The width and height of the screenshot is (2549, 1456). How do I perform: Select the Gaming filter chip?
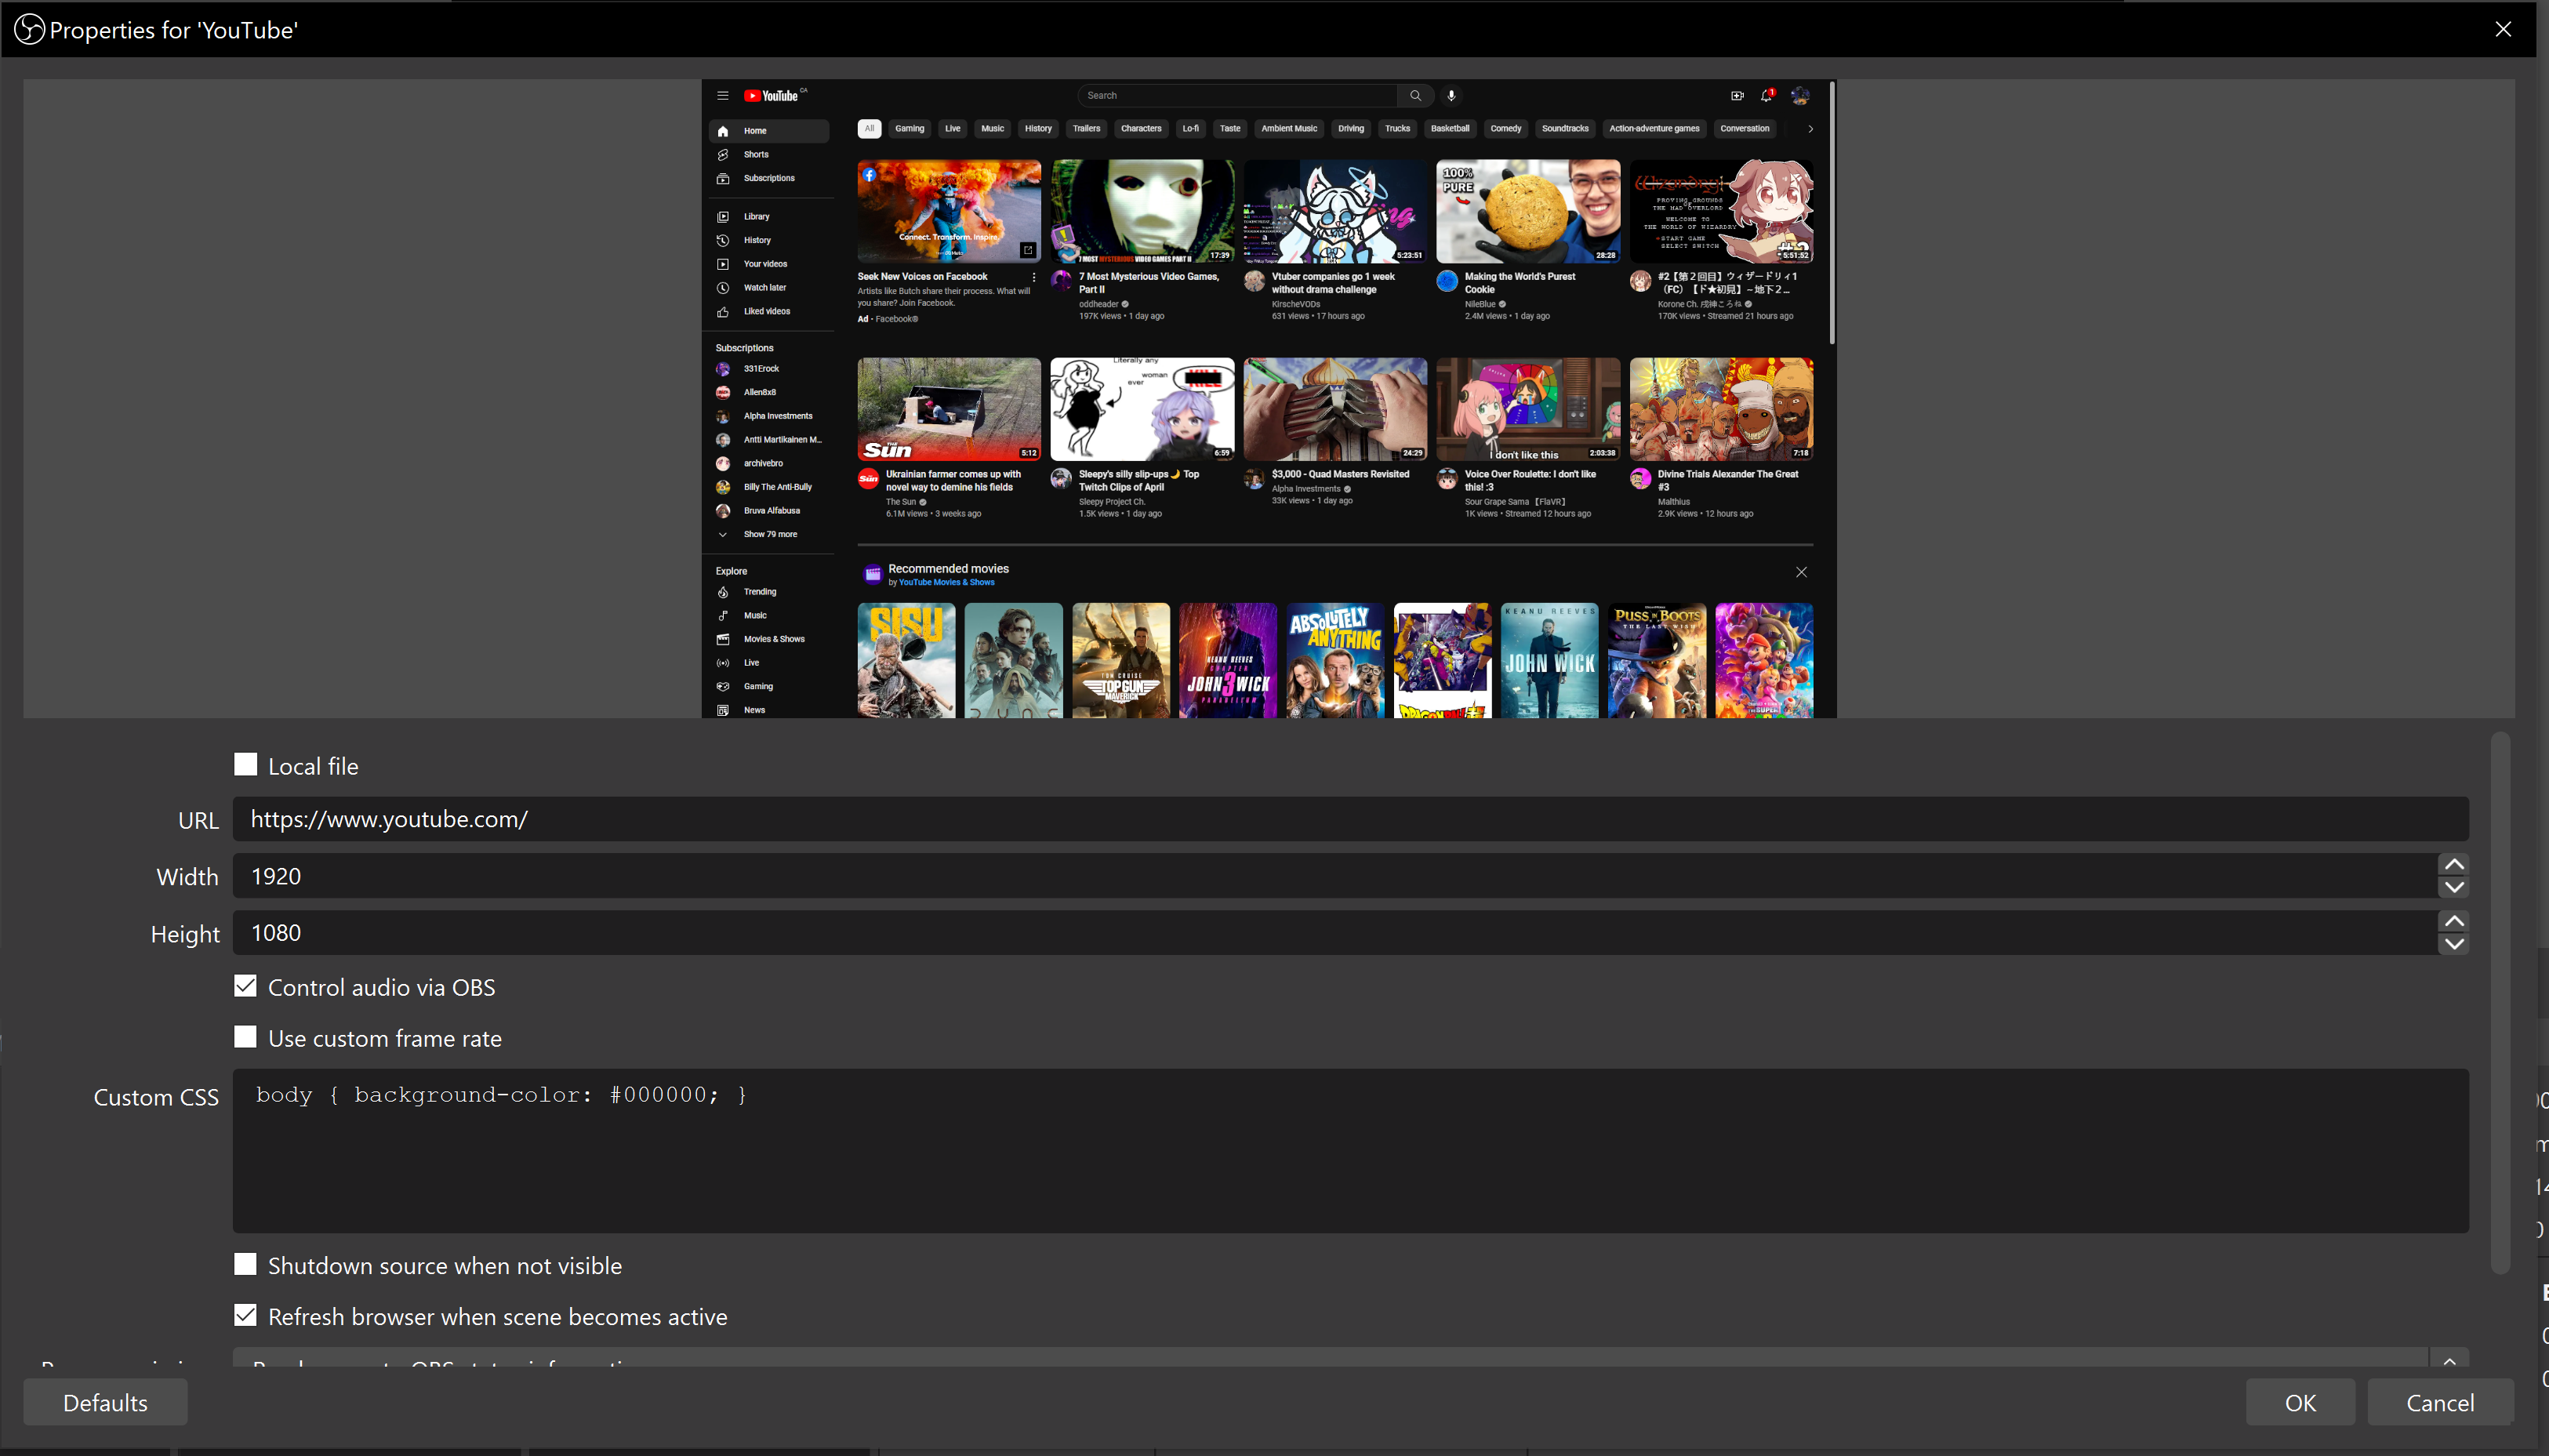click(909, 129)
